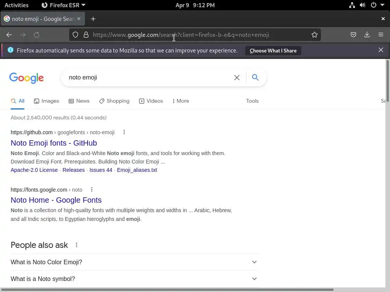Dismiss the Mozilla data notification bar
The image size is (390, 292).
pyautogui.click(x=380, y=50)
